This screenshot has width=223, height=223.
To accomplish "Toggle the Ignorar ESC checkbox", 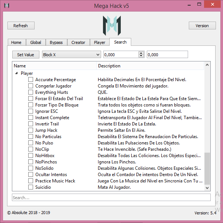I will tap(30, 111).
